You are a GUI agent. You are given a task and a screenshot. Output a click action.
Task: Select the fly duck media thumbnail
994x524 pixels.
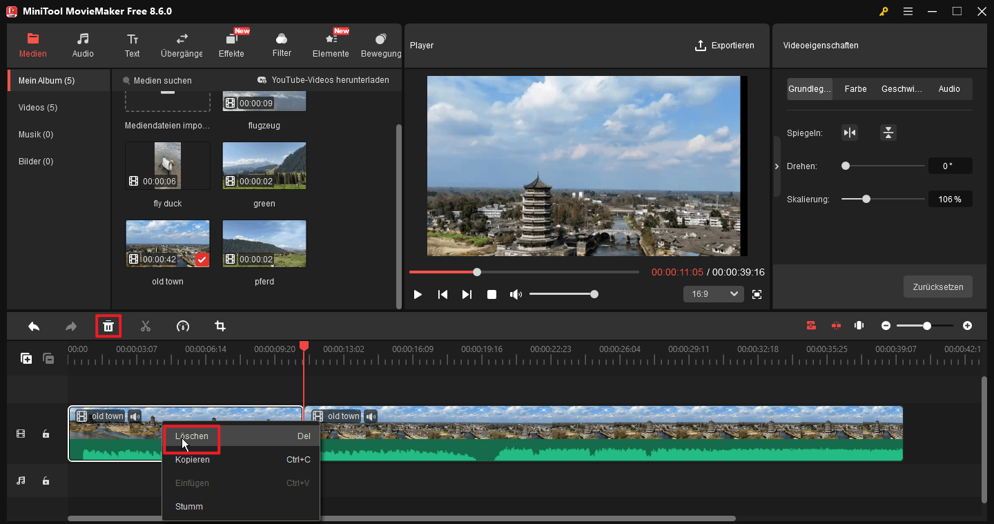tap(167, 165)
